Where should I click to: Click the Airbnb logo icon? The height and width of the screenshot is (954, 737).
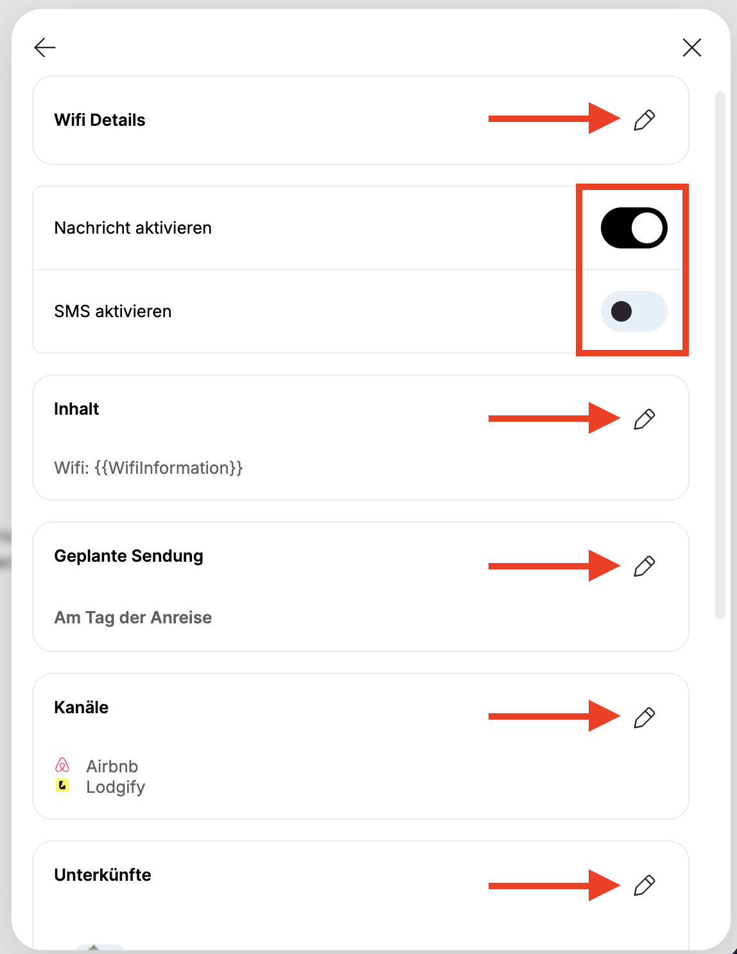click(x=62, y=765)
